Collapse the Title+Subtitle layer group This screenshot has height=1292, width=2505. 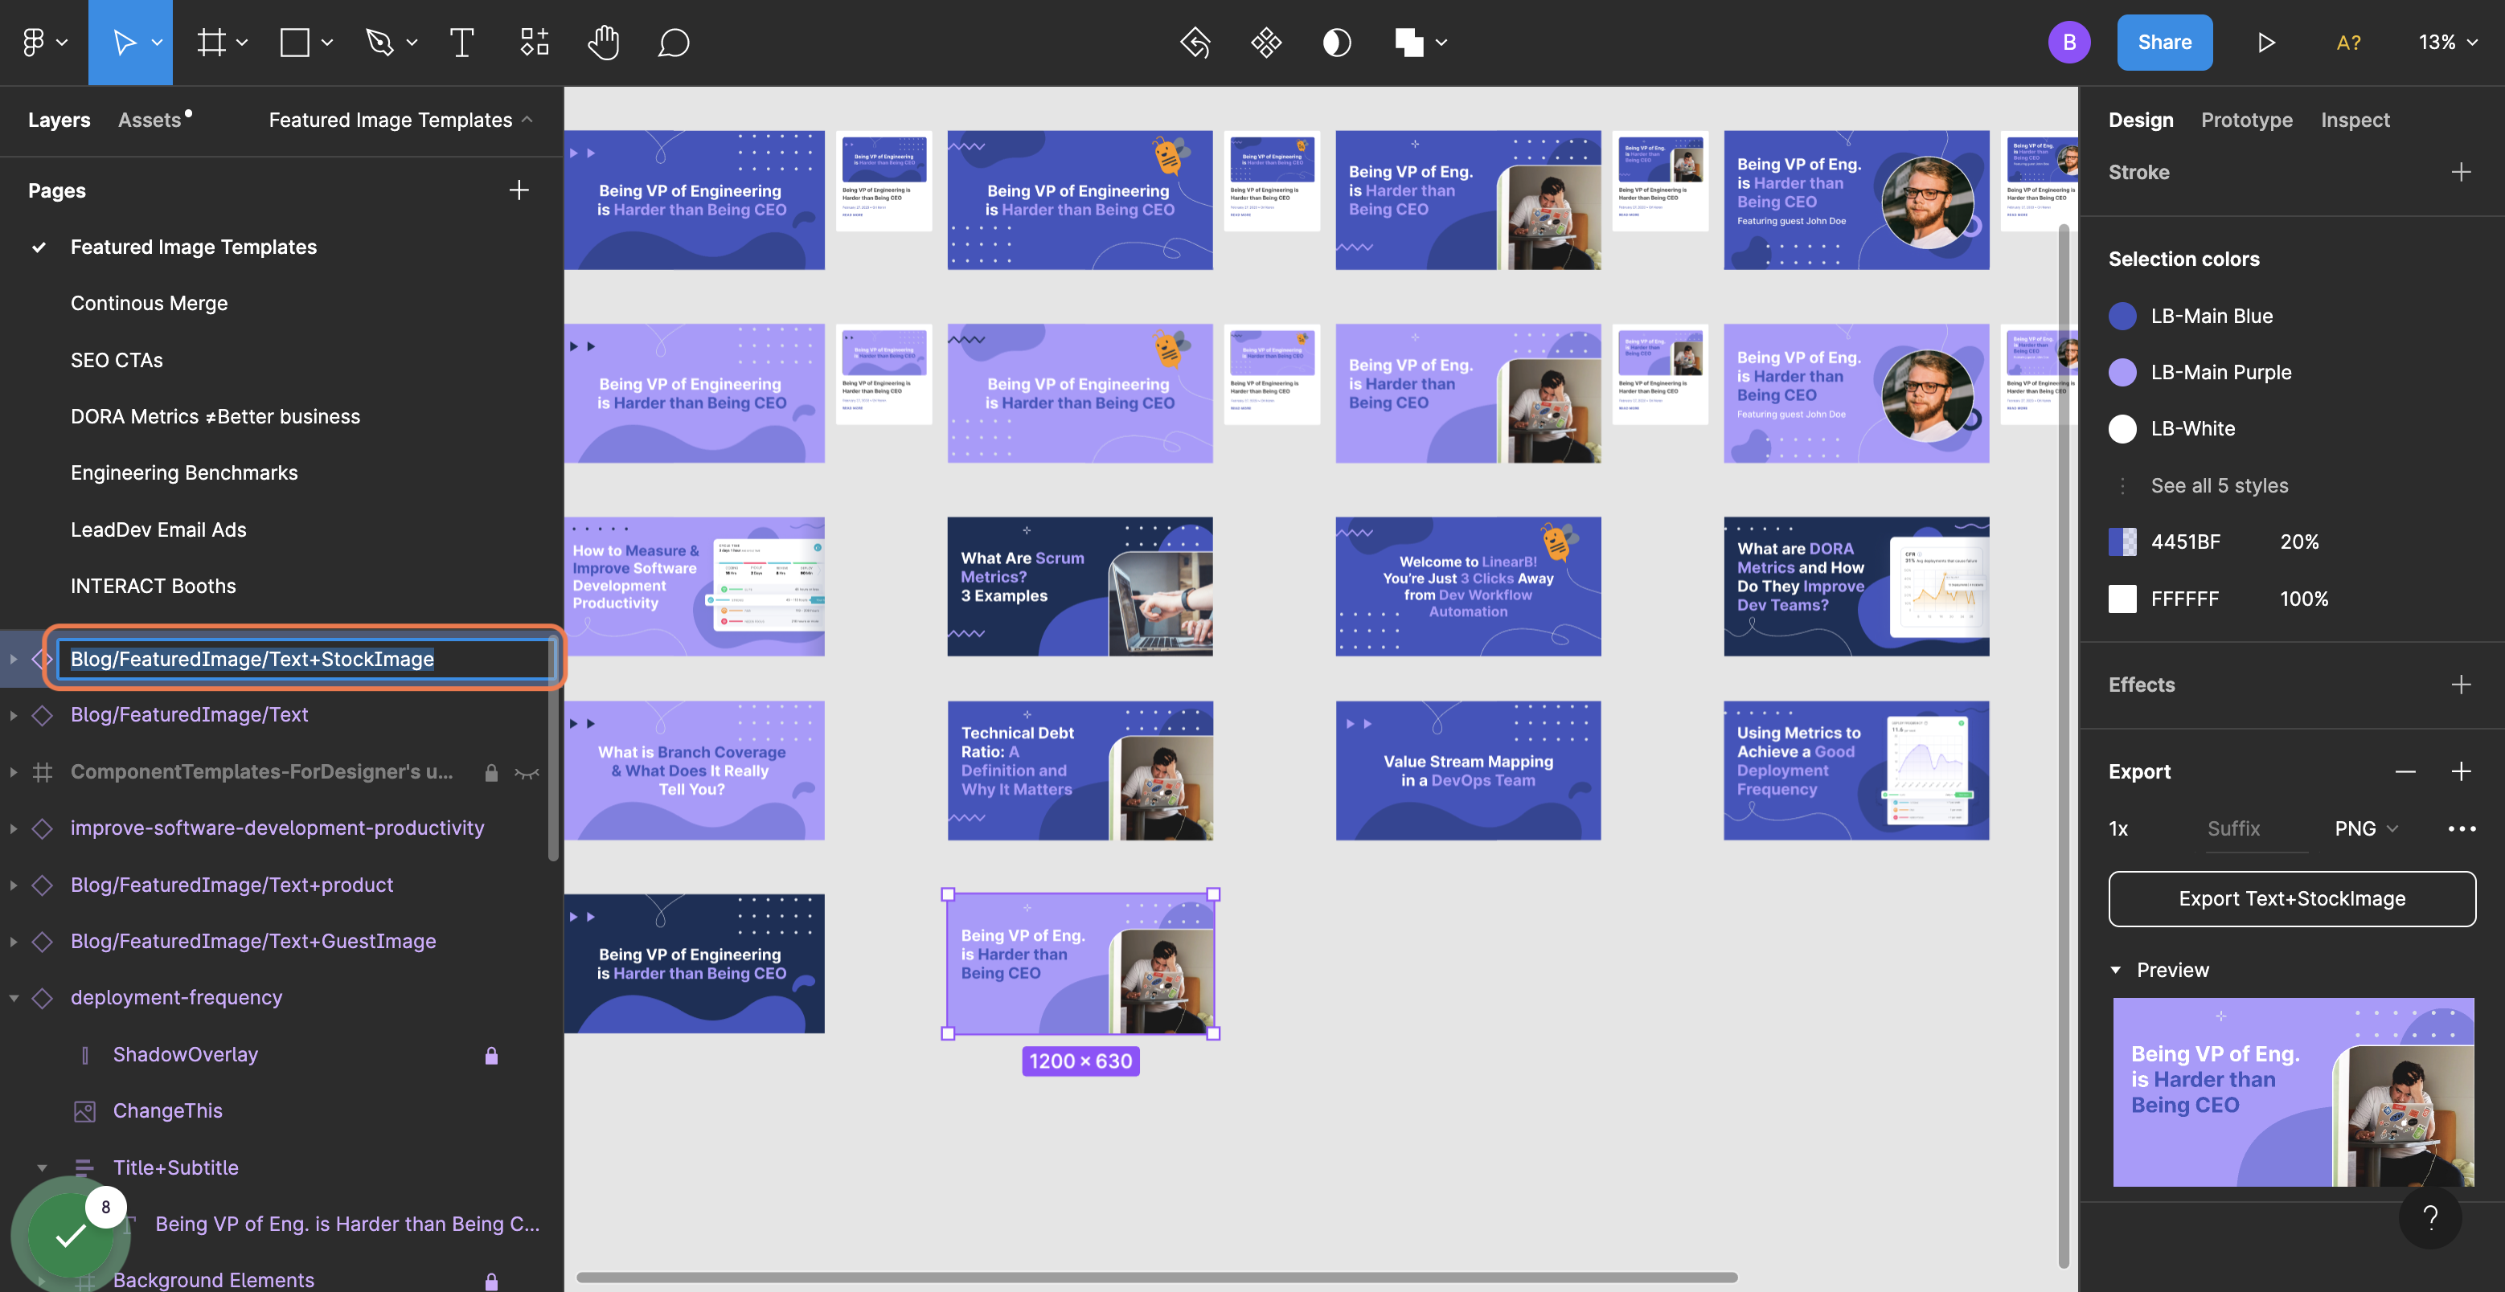[x=42, y=1167]
